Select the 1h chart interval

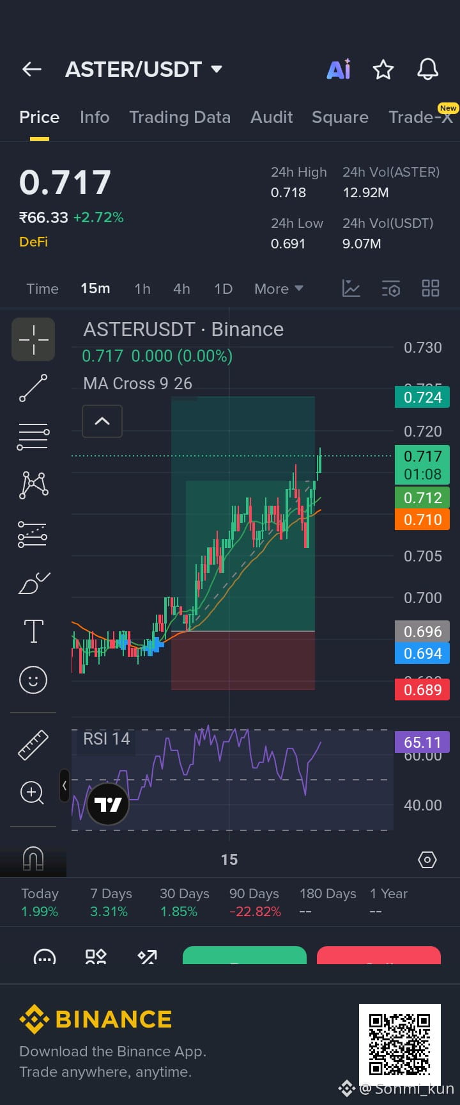tap(142, 289)
